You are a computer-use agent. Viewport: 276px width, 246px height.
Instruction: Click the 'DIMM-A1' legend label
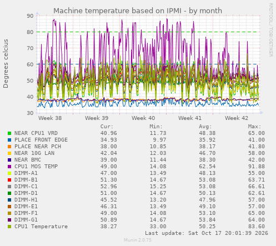pyautogui.click(x=26, y=173)
